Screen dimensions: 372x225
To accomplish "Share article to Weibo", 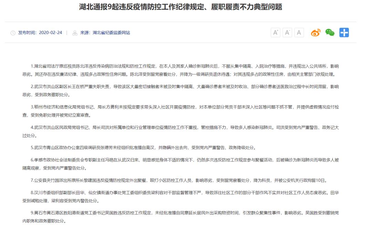I will click(316, 33).
